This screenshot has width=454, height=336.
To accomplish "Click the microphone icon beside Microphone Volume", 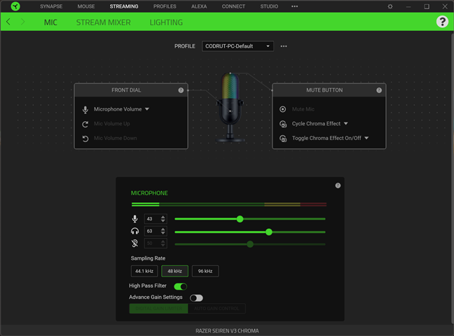I will tap(85, 109).
